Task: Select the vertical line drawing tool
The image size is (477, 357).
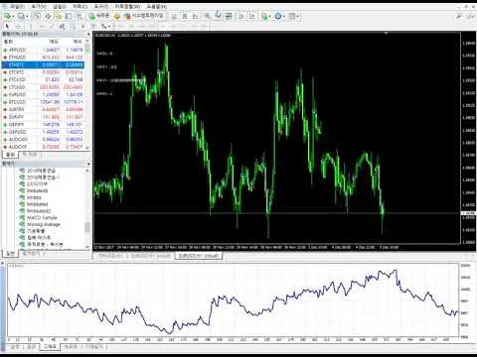Action: click(31, 26)
